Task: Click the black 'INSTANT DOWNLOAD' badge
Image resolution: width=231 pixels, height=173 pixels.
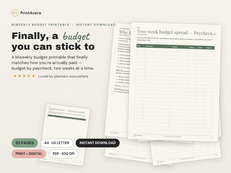Action: (97, 143)
